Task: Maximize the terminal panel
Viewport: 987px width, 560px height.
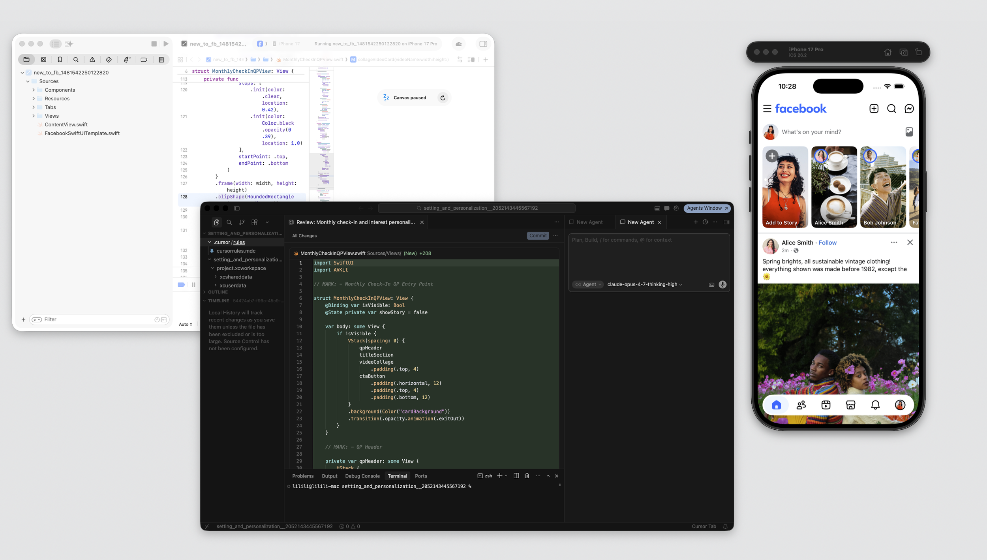Action: click(x=548, y=476)
